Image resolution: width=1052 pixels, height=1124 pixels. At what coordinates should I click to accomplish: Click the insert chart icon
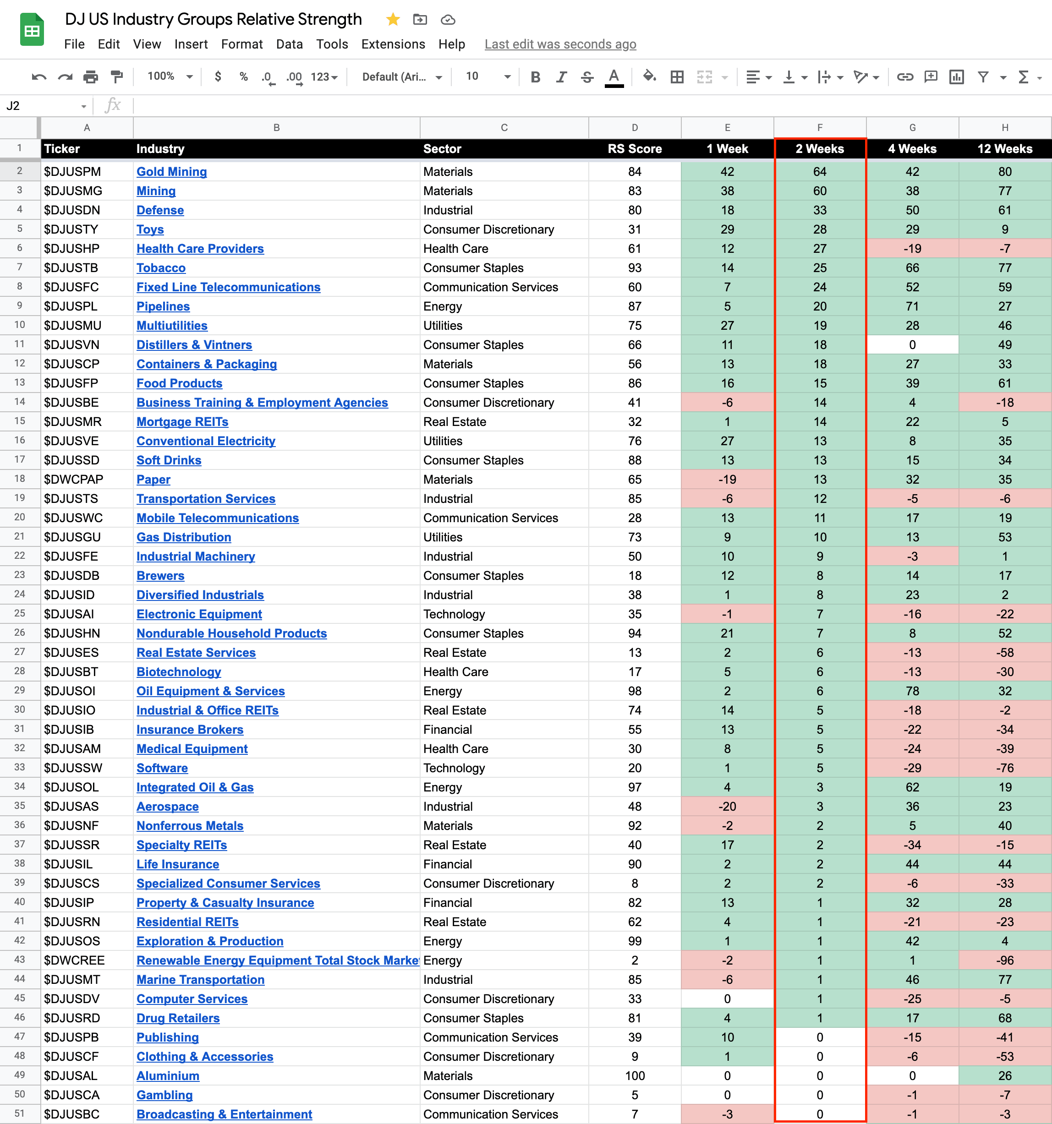(956, 77)
